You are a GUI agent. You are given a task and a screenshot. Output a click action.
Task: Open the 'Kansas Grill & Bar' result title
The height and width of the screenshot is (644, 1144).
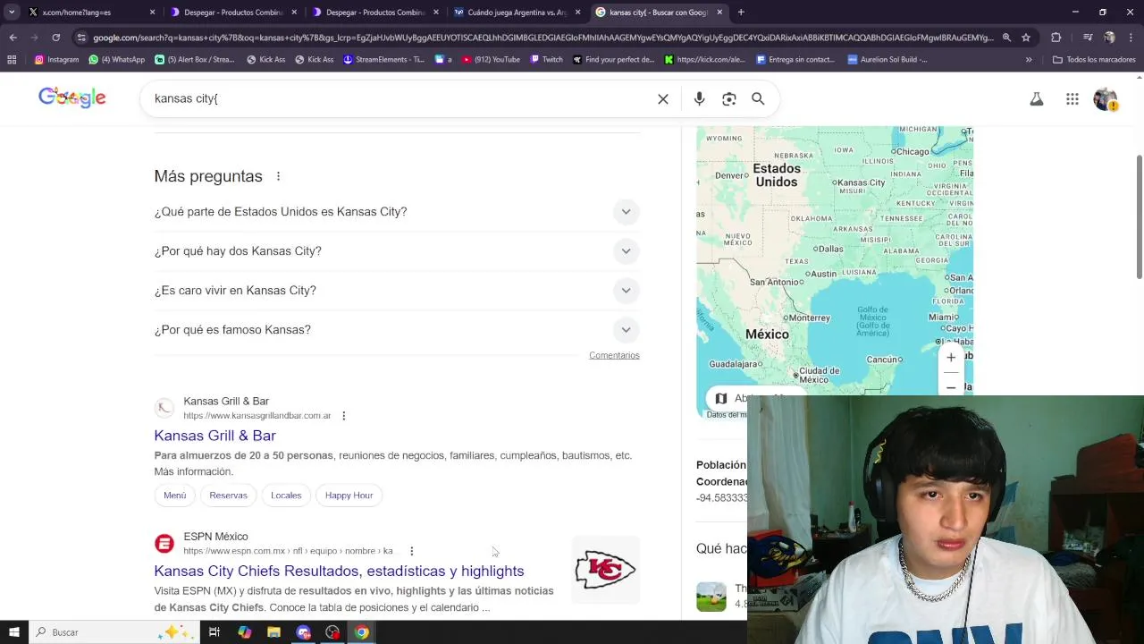(x=214, y=436)
